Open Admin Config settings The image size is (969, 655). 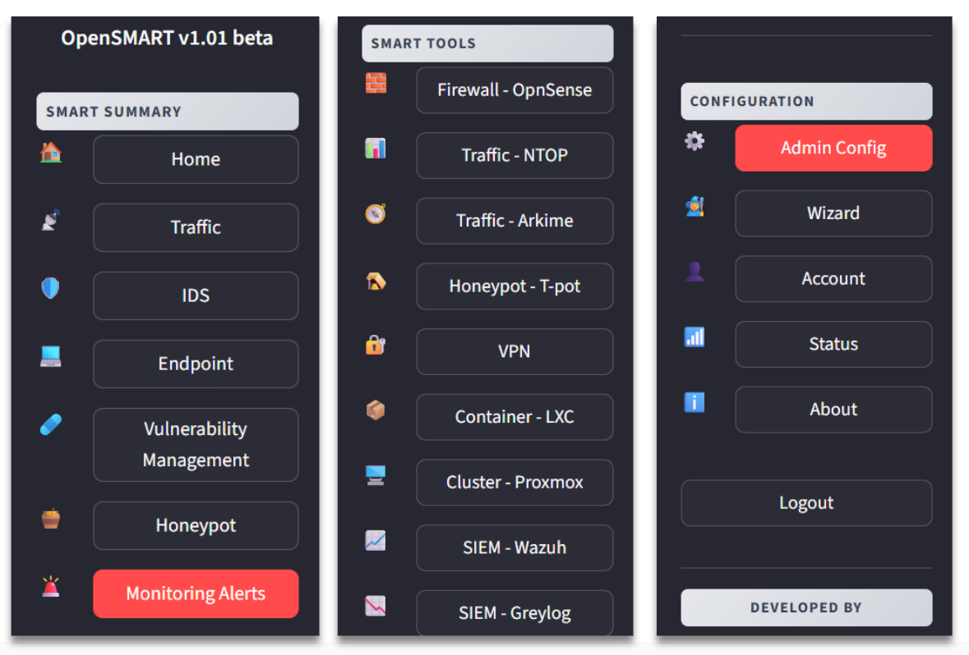pyautogui.click(x=833, y=149)
